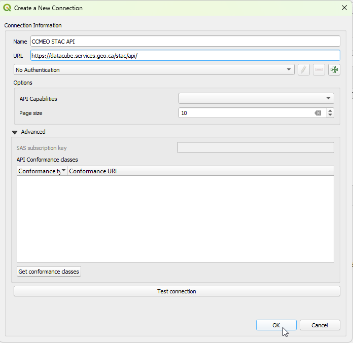Click the pencil icon to edit authentication

[x=304, y=70]
